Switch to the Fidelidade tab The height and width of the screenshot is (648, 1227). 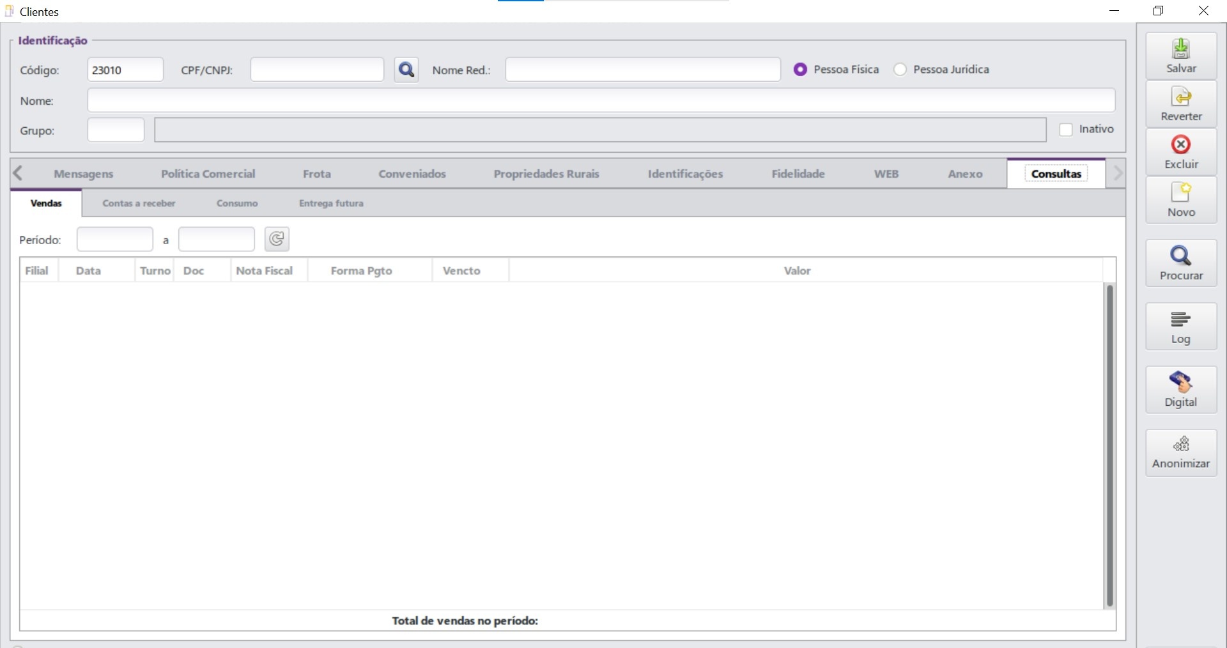(x=798, y=174)
